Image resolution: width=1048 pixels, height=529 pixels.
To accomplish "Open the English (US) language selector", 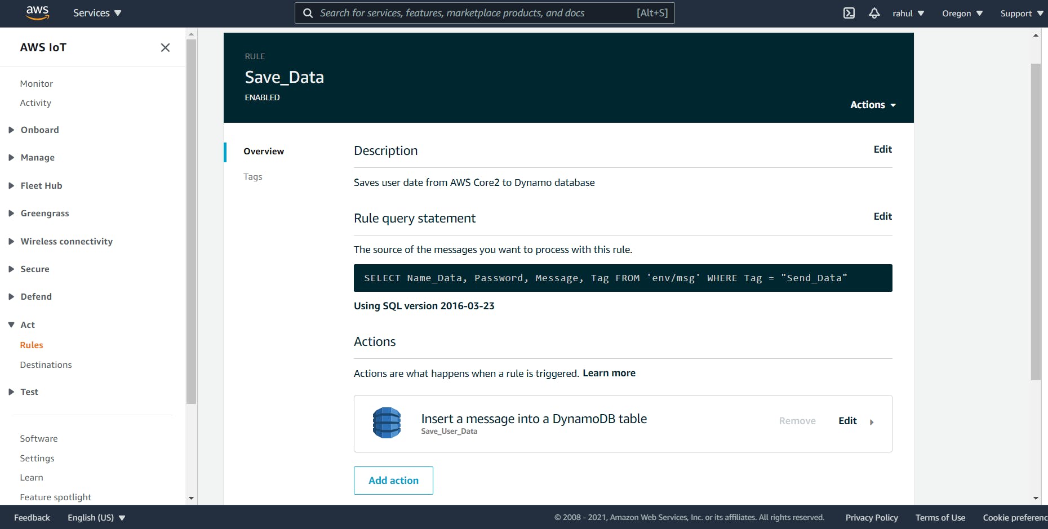I will tap(96, 517).
